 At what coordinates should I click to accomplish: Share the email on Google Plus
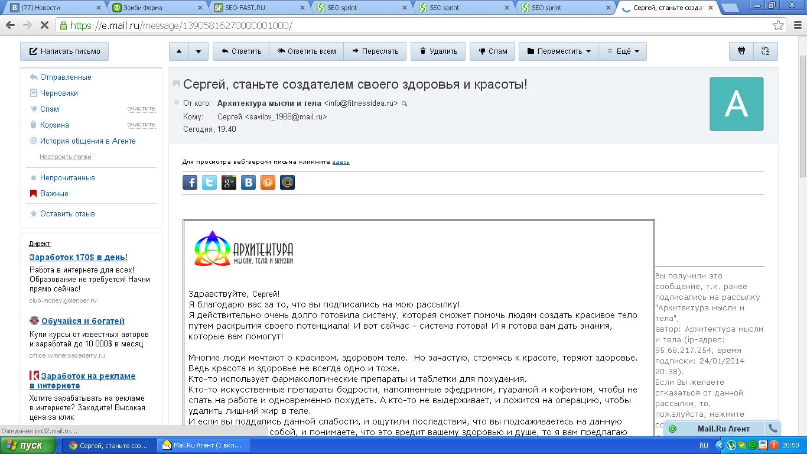pyautogui.click(x=229, y=183)
